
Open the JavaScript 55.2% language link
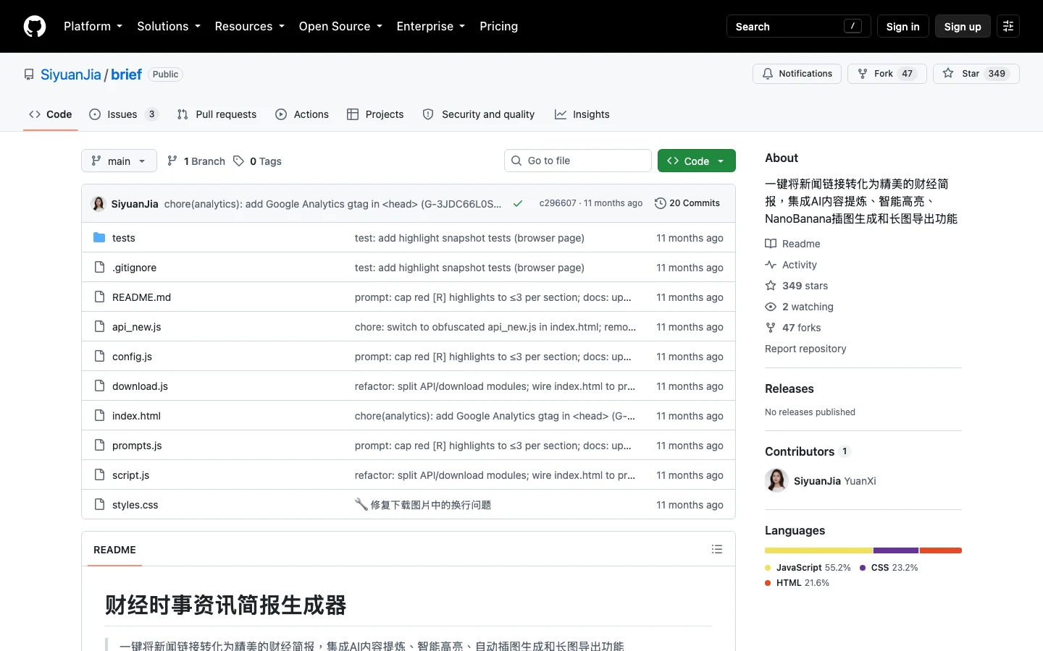[808, 568]
